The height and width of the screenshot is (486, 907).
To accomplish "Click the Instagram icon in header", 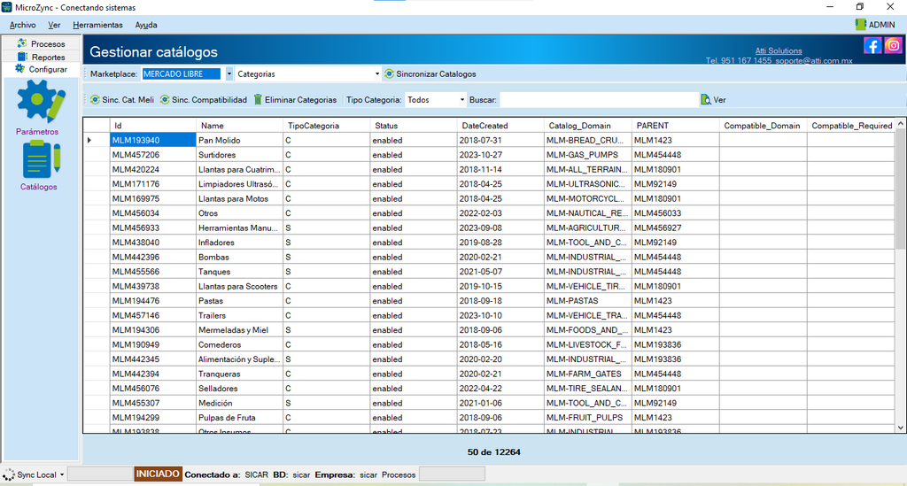I will (893, 45).
